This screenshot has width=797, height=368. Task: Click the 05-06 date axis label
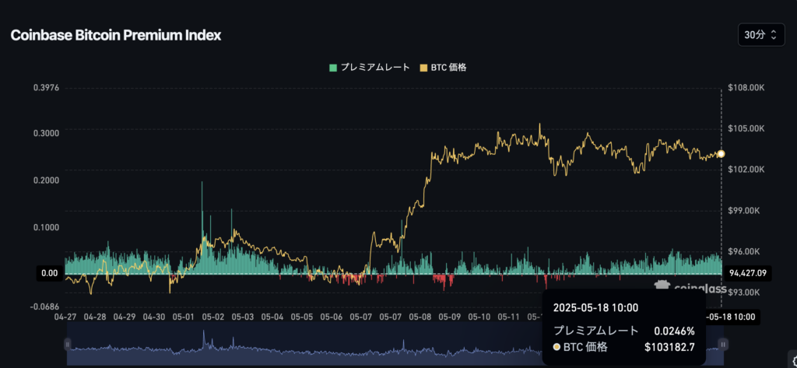point(332,317)
